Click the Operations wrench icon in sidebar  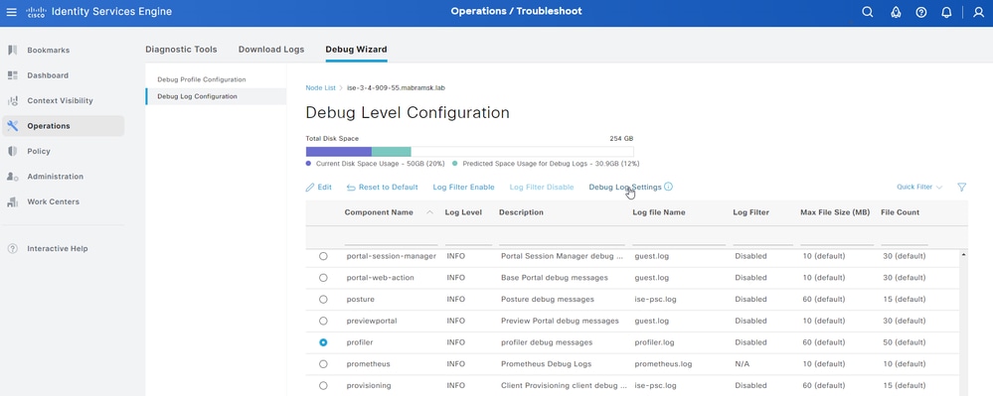point(13,126)
